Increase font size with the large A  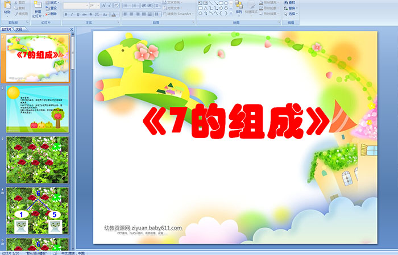pos(104,5)
